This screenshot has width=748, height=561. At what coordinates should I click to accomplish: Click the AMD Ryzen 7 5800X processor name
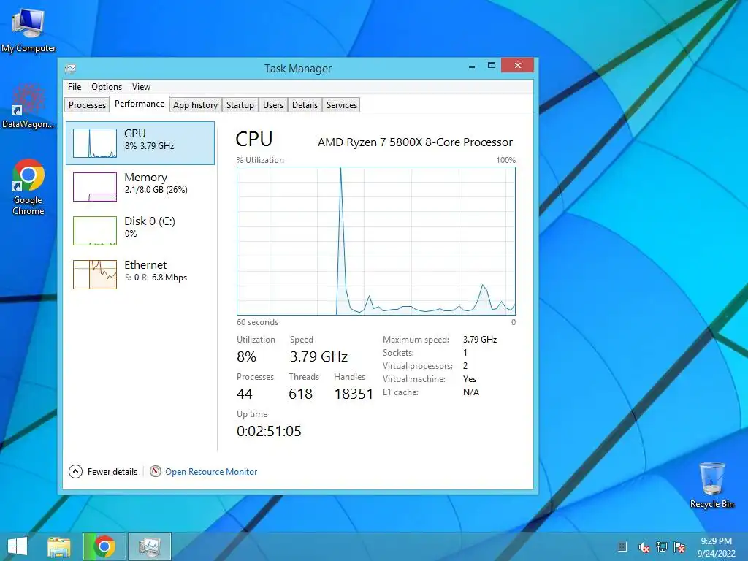coord(415,142)
